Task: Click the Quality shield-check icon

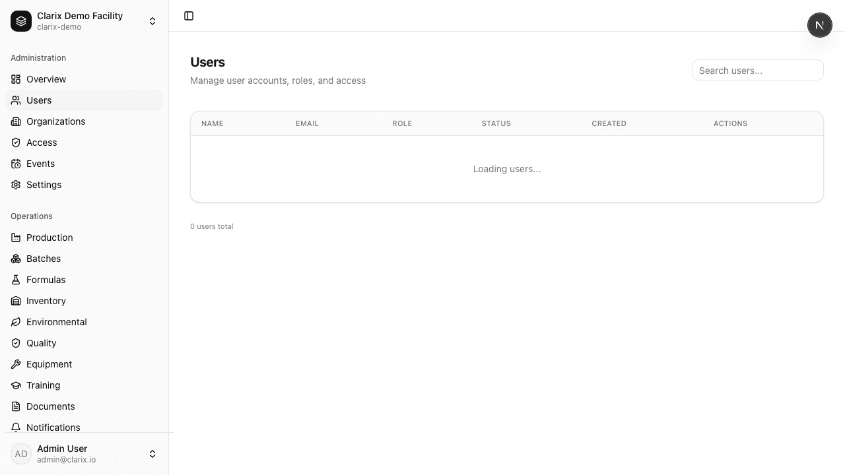Action: click(16, 343)
